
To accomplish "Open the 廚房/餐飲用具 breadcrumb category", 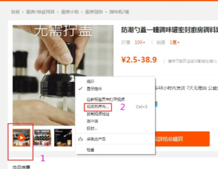I will [40, 12].
